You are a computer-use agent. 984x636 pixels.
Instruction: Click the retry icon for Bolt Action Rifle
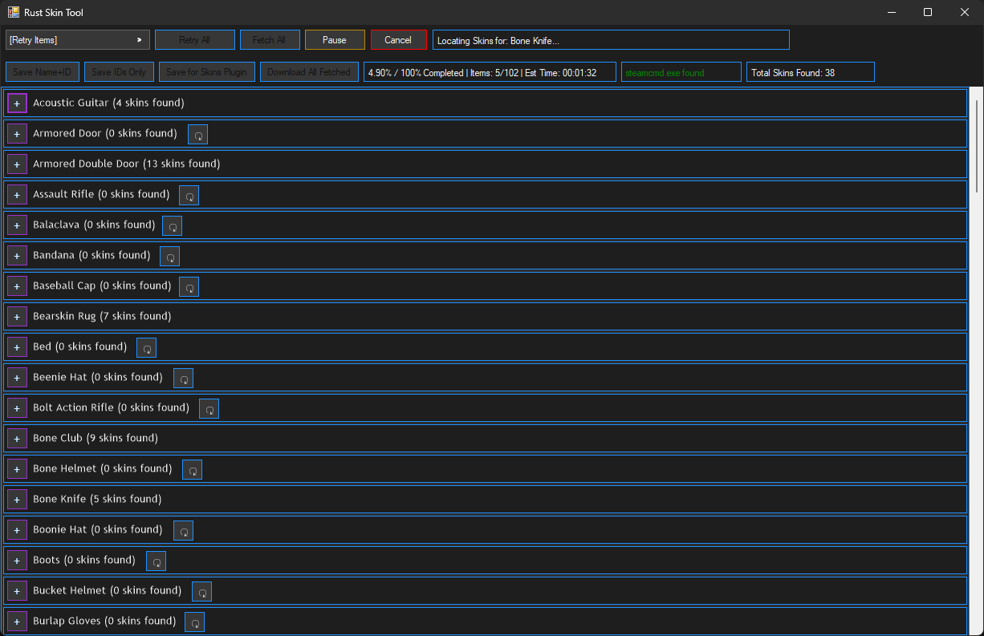(209, 409)
